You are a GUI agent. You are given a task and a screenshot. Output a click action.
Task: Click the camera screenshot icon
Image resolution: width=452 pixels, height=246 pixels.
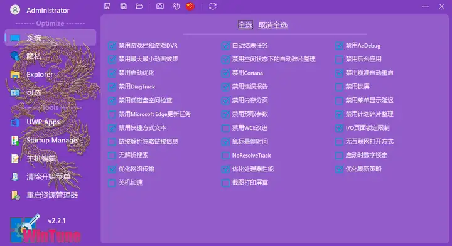pos(160,6)
